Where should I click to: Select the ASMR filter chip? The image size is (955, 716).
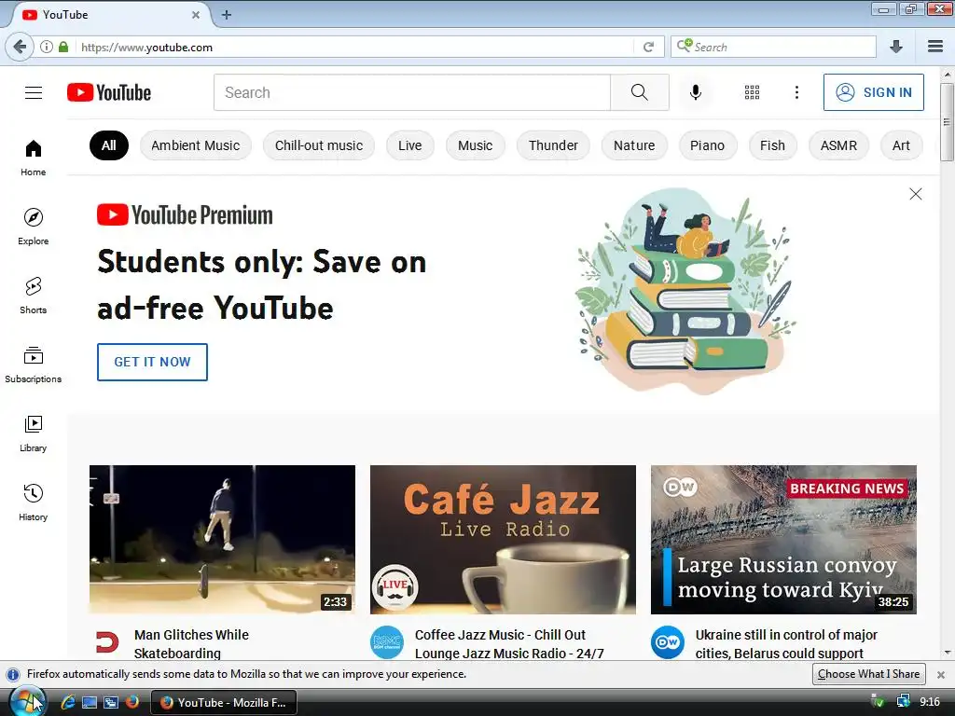pyautogui.click(x=838, y=145)
